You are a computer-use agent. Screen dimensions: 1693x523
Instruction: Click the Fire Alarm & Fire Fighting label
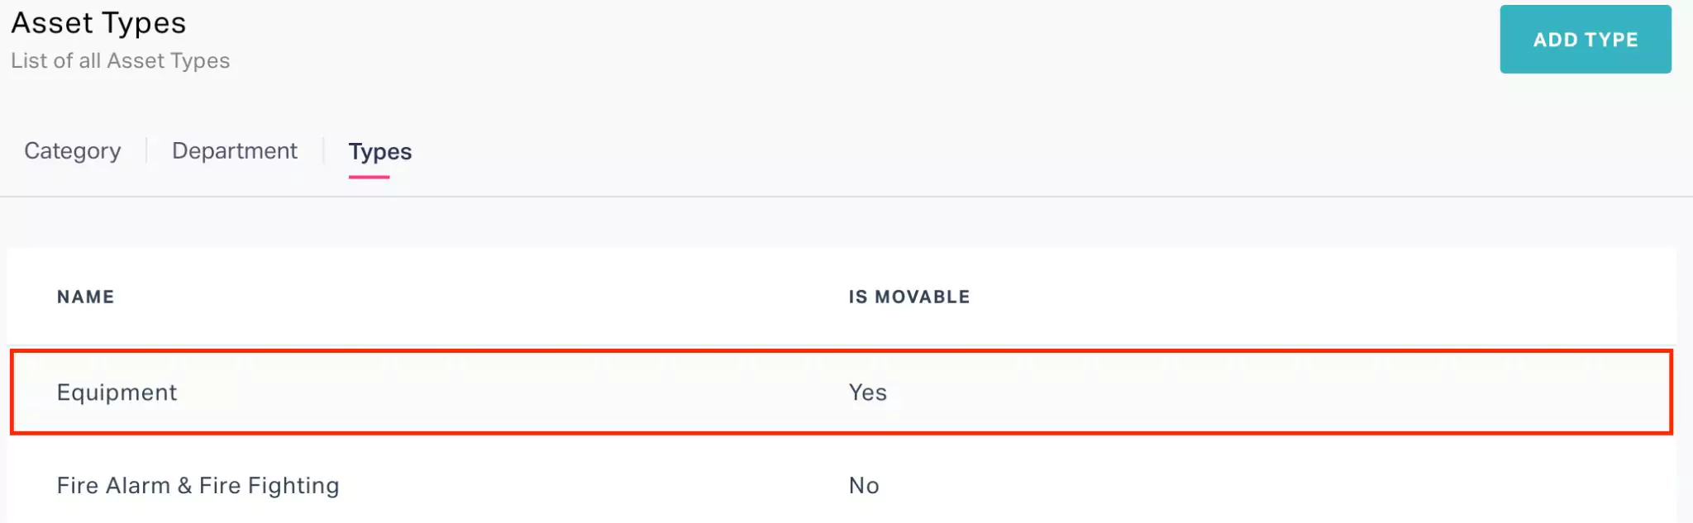point(198,486)
